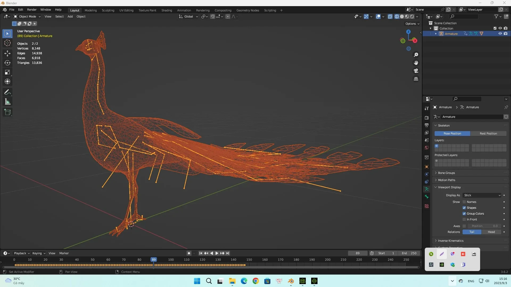Open the File menu

point(12,10)
